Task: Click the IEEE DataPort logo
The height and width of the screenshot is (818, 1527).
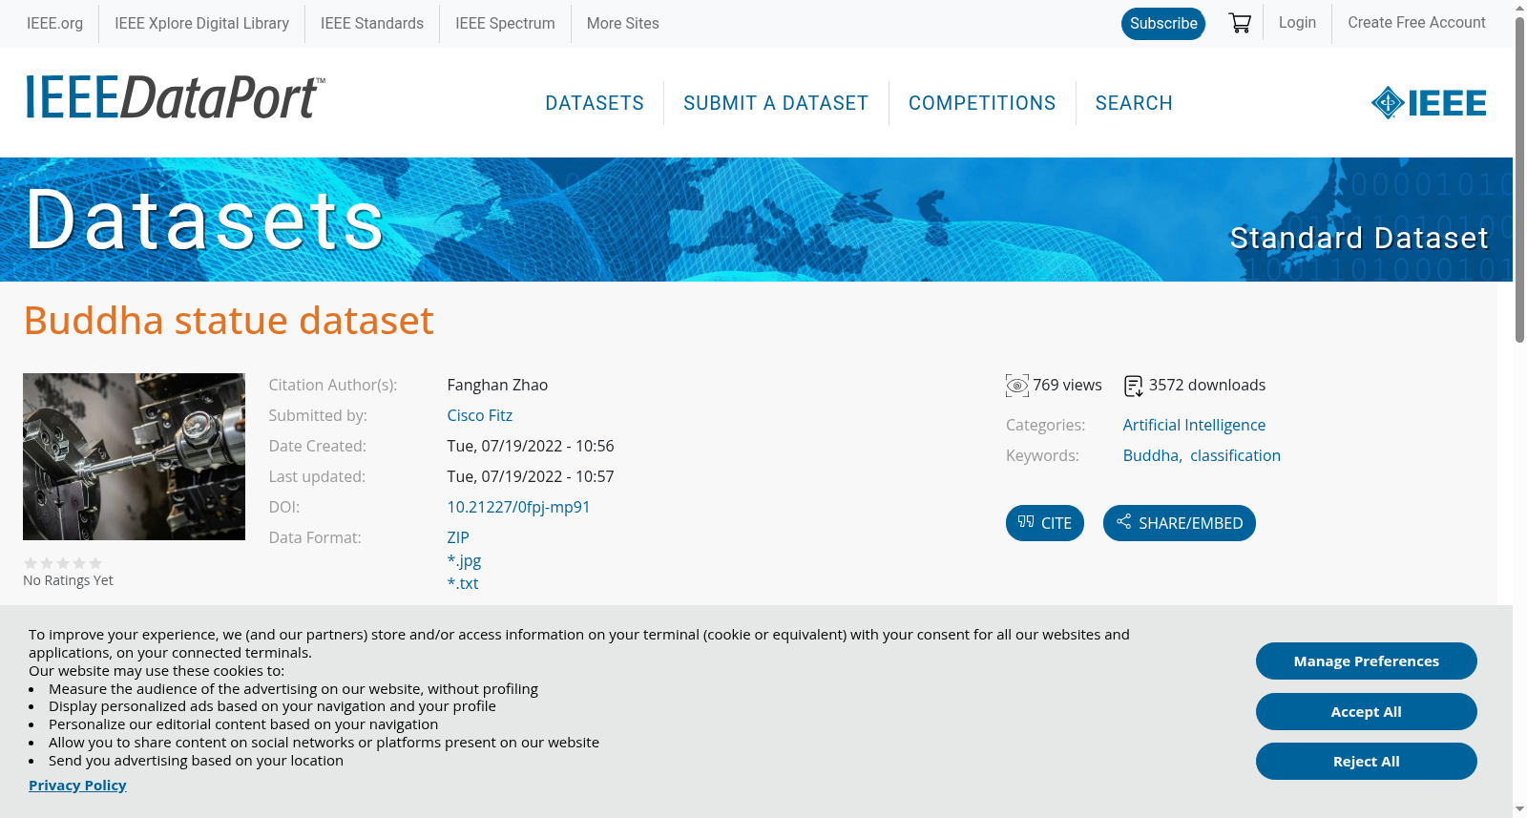Action: point(175,97)
